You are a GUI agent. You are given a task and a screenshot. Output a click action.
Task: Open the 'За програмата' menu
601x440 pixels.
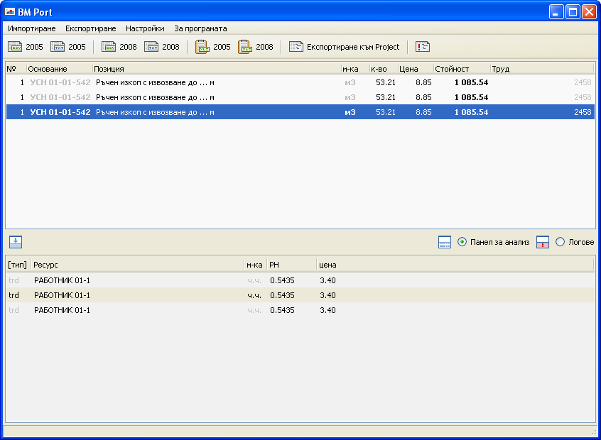pos(200,28)
